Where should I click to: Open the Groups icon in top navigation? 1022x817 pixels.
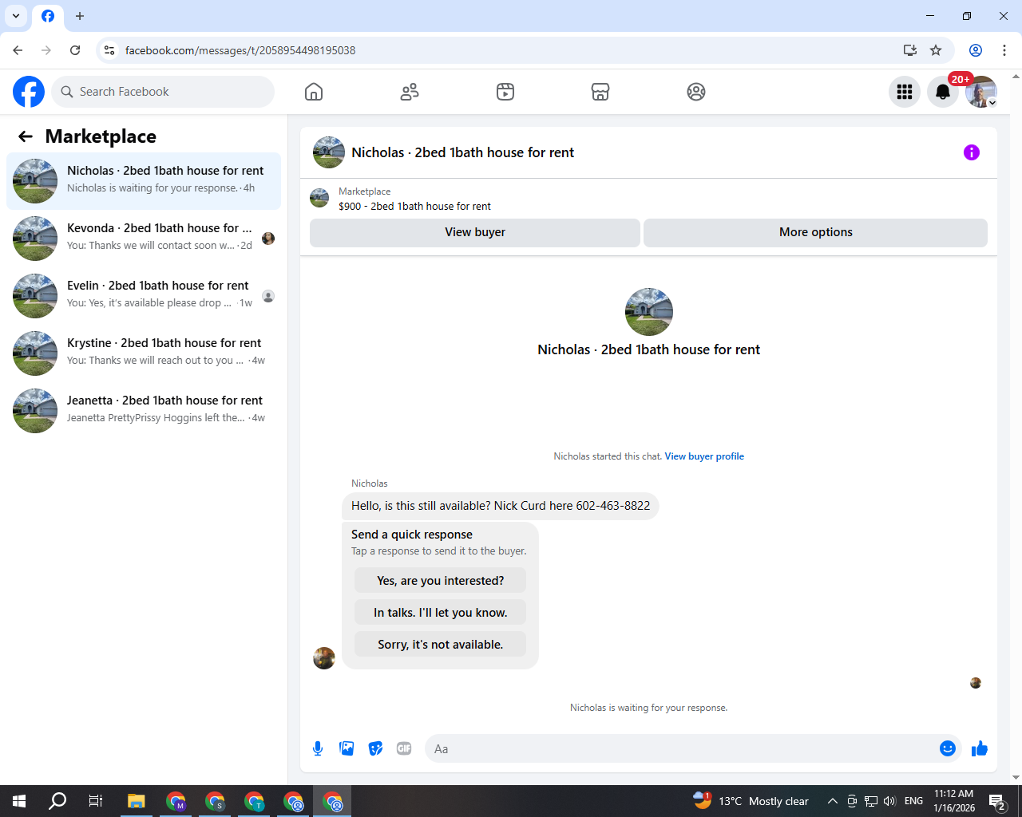(x=696, y=92)
